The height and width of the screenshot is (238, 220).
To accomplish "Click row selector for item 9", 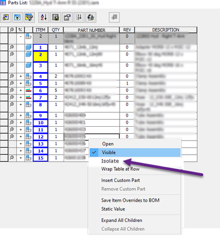I will [x=4, y=115].
